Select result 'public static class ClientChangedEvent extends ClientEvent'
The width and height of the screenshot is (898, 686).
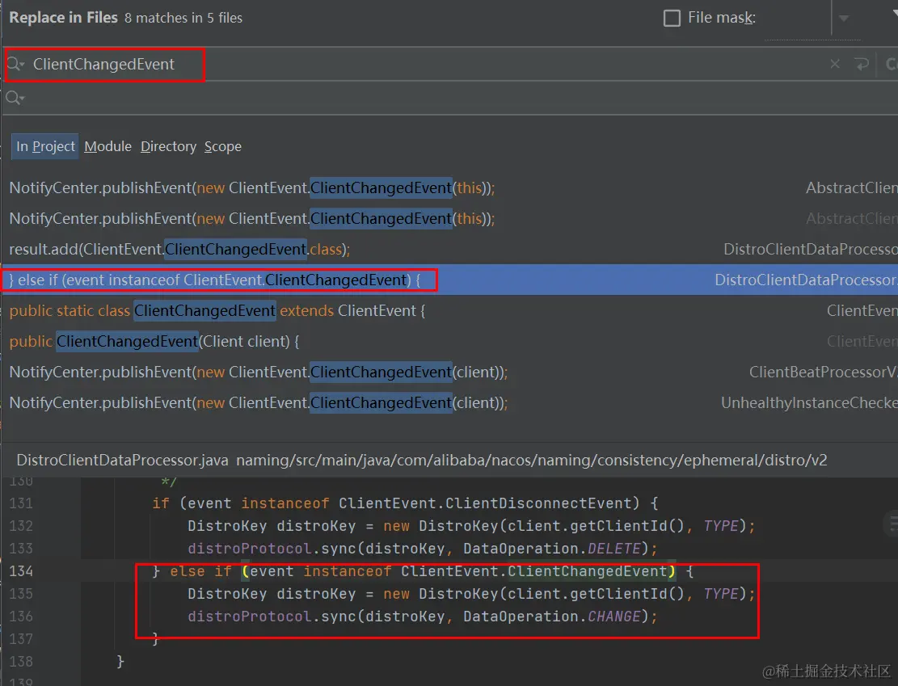450,310
